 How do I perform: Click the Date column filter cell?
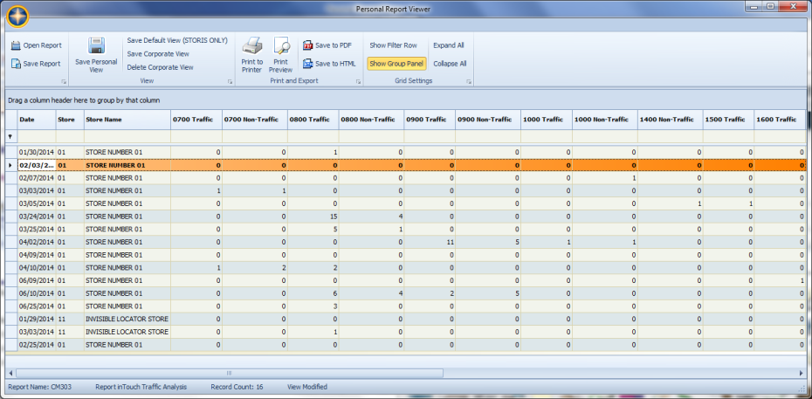37,136
